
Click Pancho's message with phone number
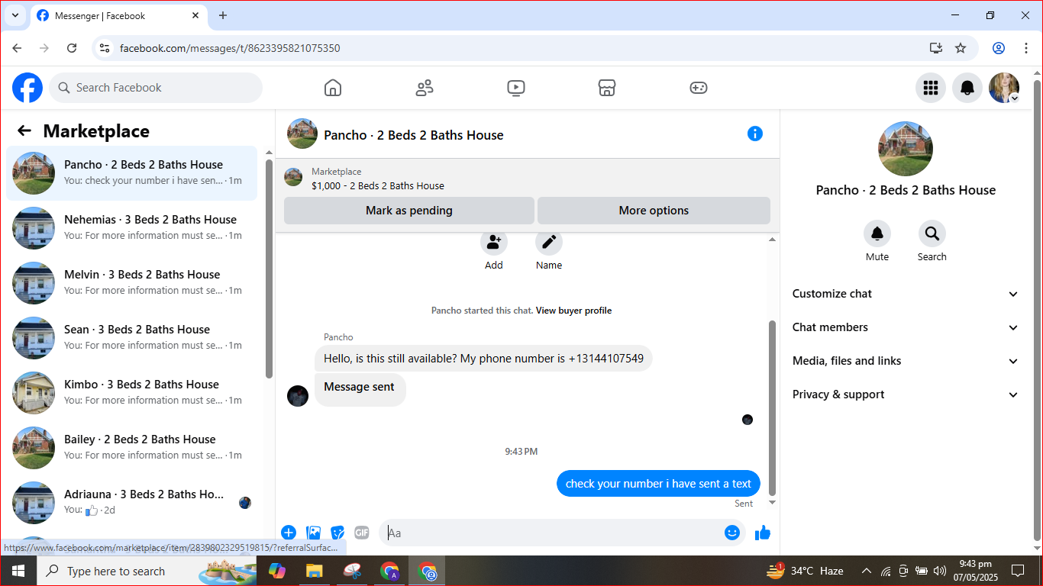tap(483, 359)
